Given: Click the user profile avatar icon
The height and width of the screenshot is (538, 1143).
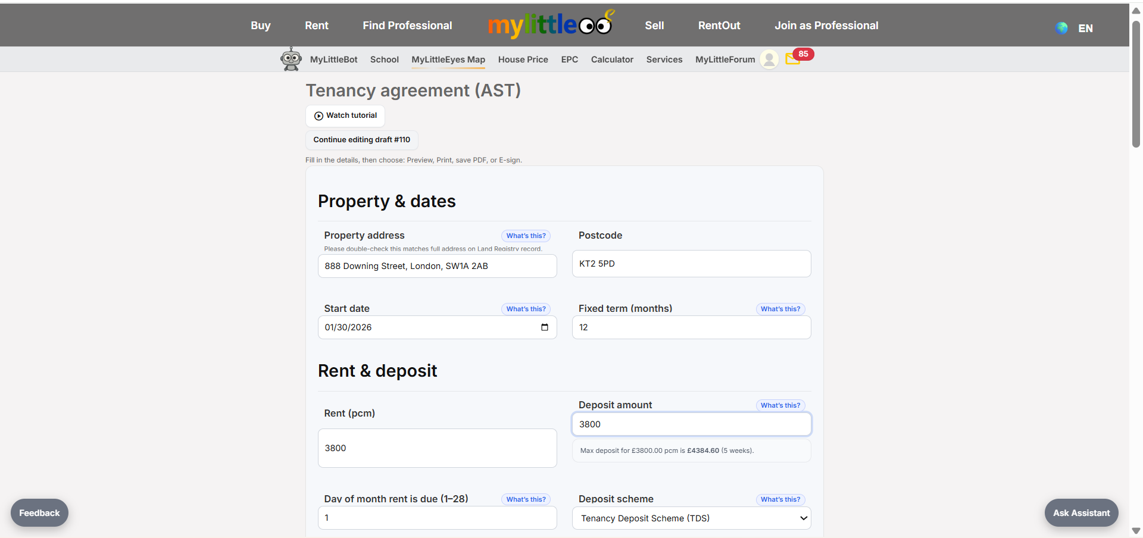Looking at the screenshot, I should [769, 59].
